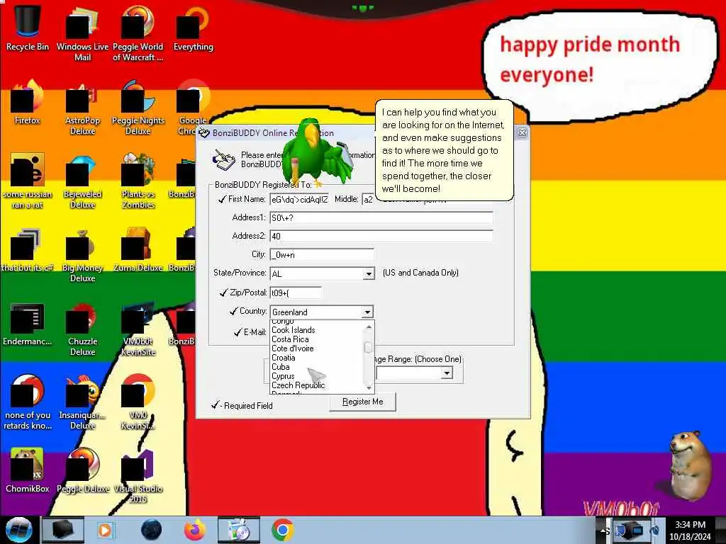Click the hamster character on desktop
Viewport: 726px width, 544px height.
[691, 465]
